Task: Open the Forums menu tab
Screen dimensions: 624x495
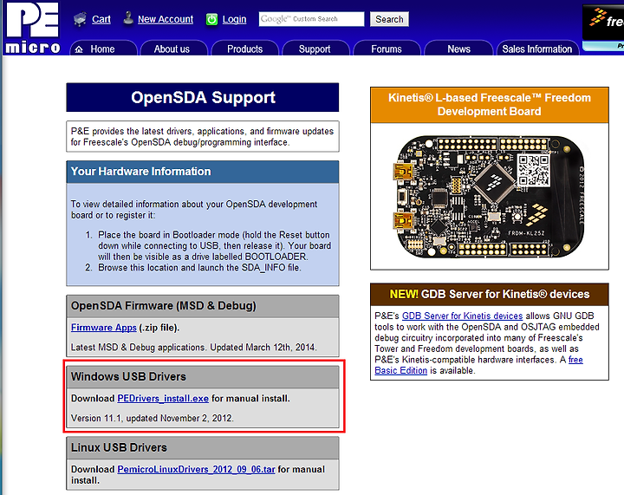Action: [387, 49]
